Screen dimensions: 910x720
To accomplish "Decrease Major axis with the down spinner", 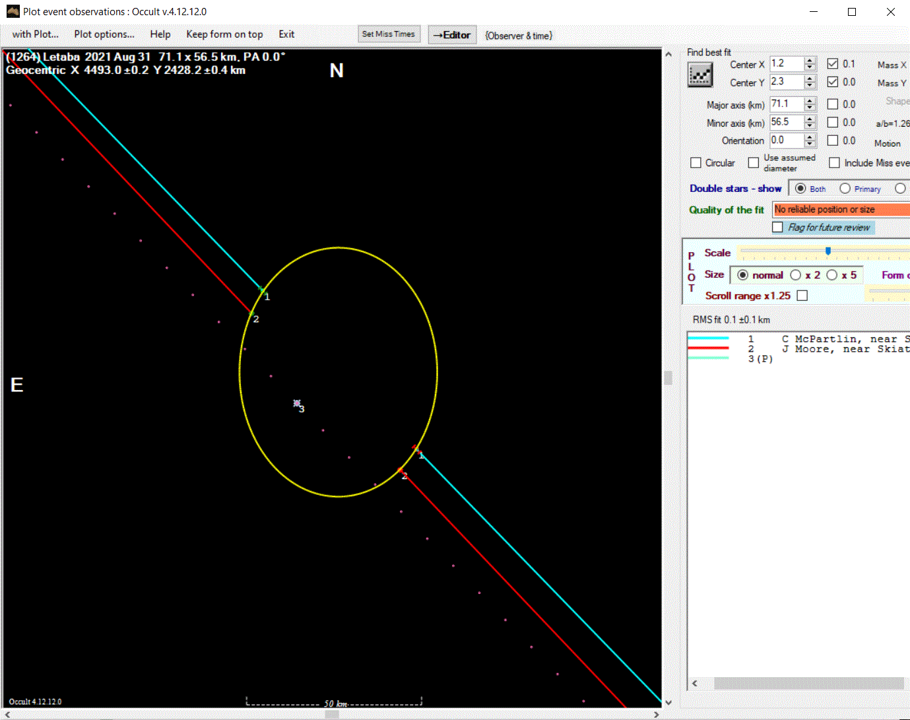I will 810,108.
